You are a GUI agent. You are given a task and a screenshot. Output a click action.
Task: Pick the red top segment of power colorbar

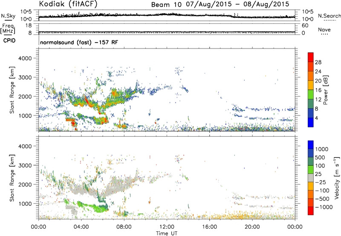(311, 58)
